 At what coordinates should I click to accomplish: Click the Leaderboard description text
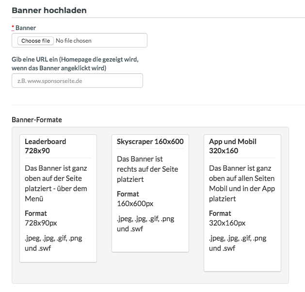click(x=56, y=183)
